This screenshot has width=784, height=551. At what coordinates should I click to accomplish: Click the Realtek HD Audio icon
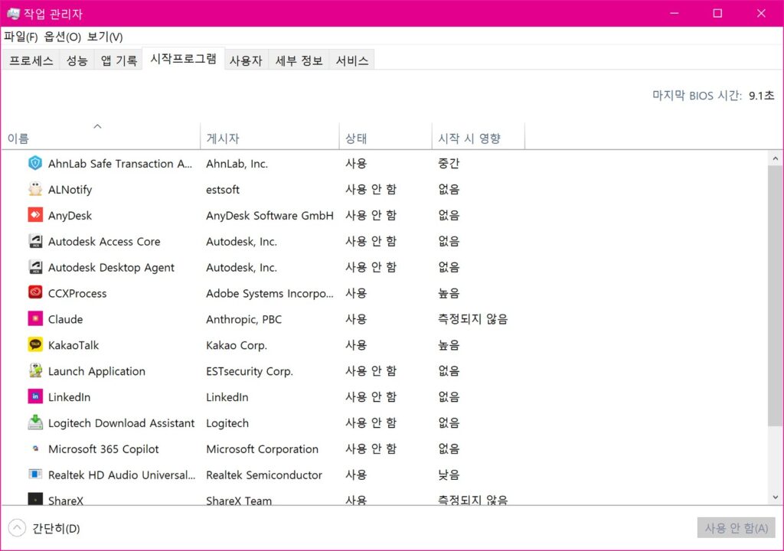(35, 474)
